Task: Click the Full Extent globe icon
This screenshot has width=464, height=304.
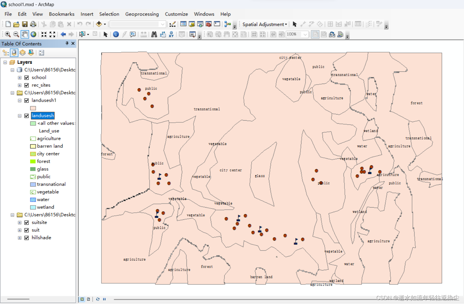Action: [33, 34]
